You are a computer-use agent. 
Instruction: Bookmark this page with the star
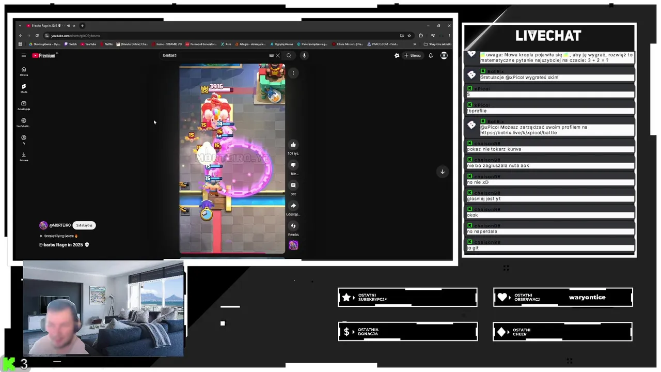coord(409,36)
